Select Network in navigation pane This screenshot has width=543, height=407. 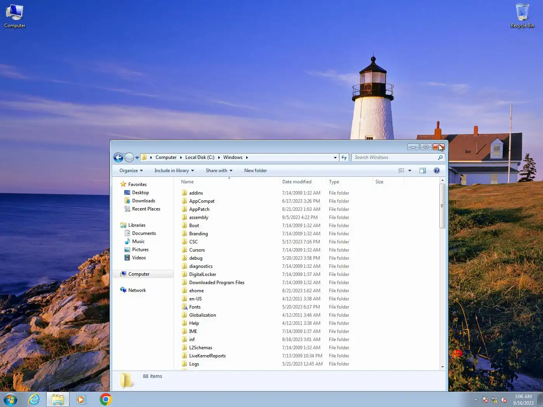coord(137,290)
